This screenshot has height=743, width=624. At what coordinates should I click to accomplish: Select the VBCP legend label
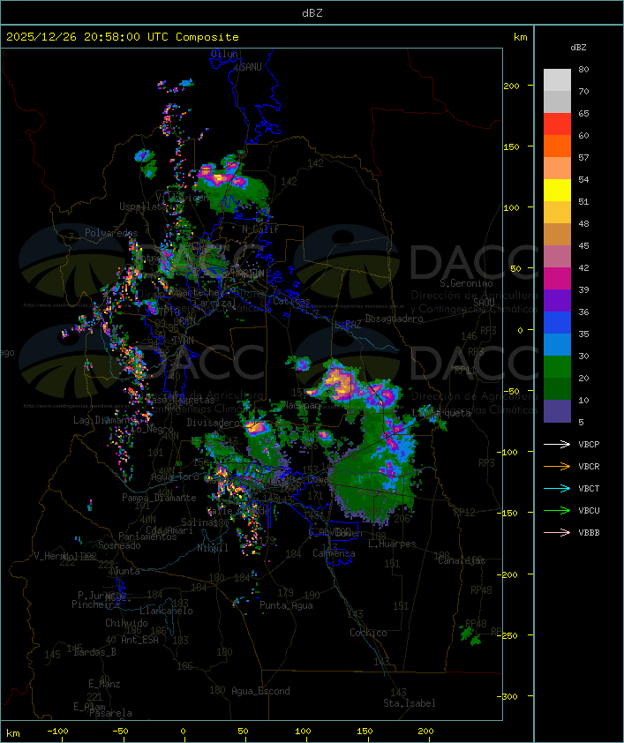(x=589, y=444)
